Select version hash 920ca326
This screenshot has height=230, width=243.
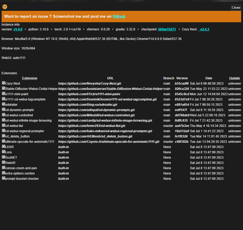(182, 89)
